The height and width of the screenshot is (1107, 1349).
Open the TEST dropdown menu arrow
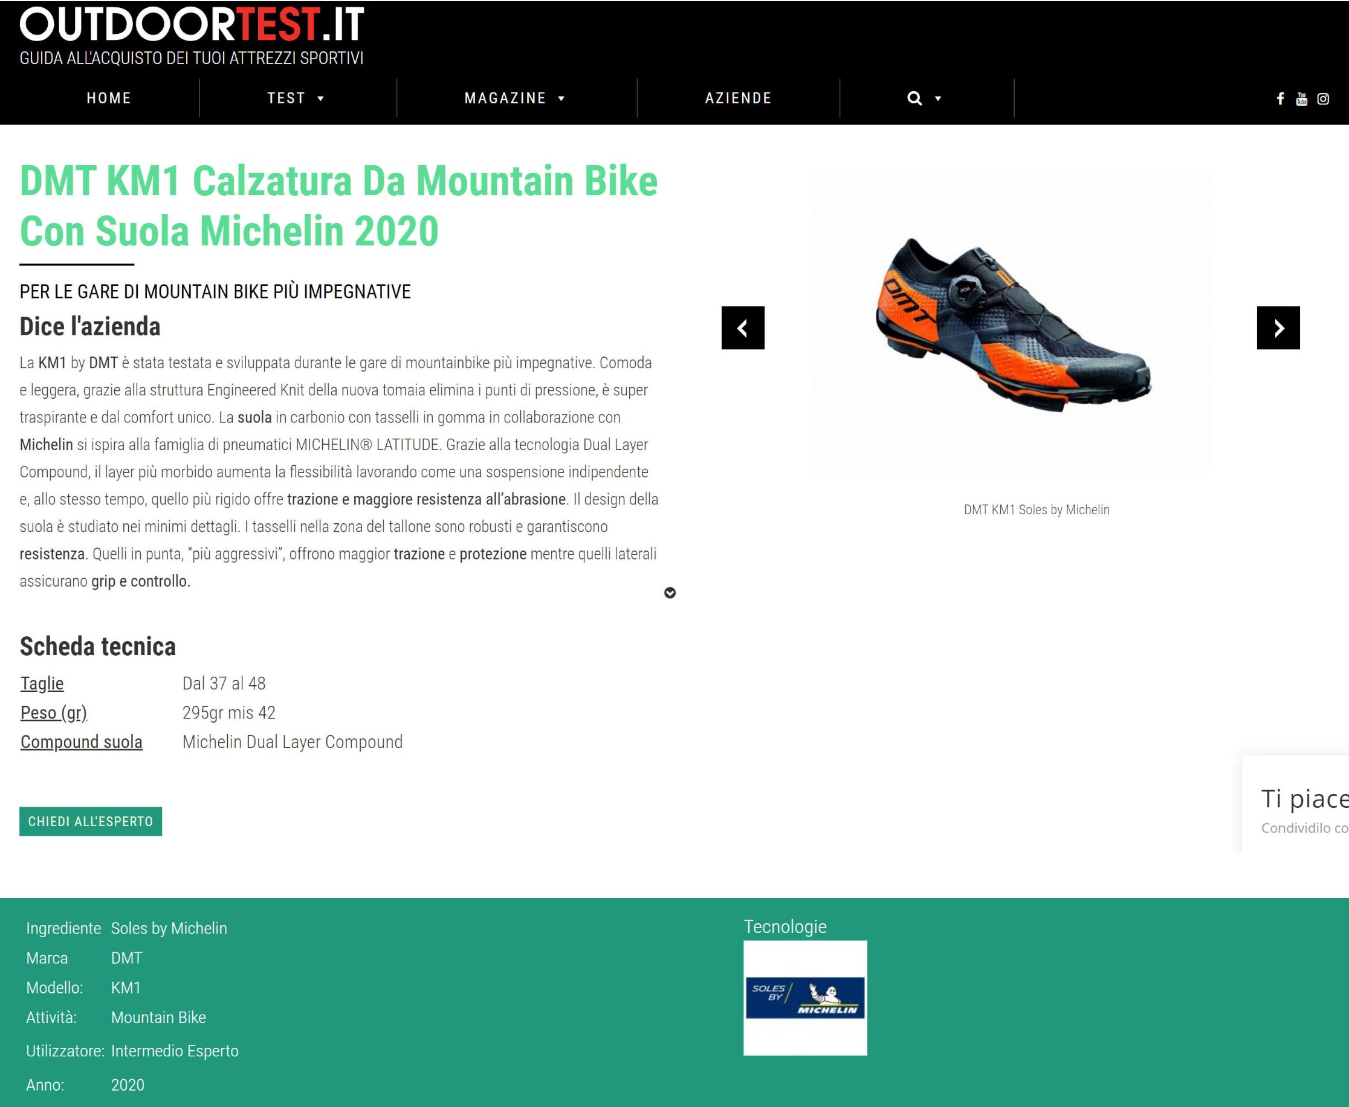tap(321, 99)
